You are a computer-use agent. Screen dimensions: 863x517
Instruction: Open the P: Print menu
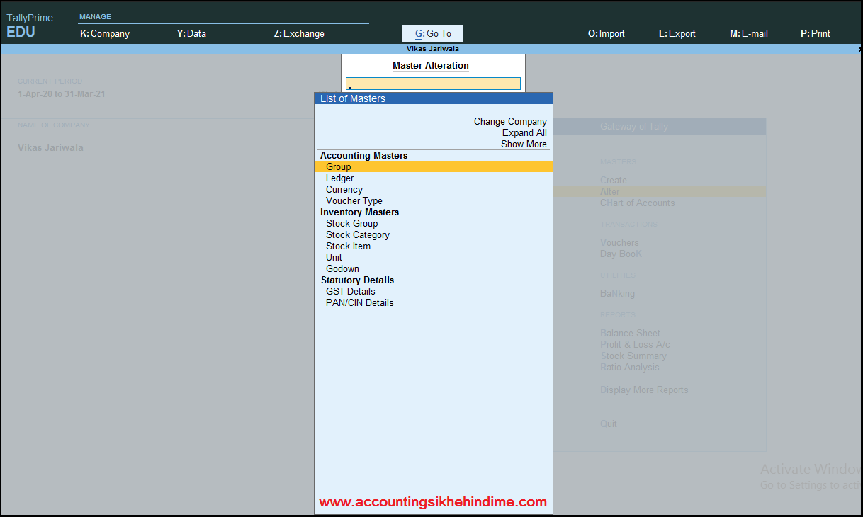816,33
